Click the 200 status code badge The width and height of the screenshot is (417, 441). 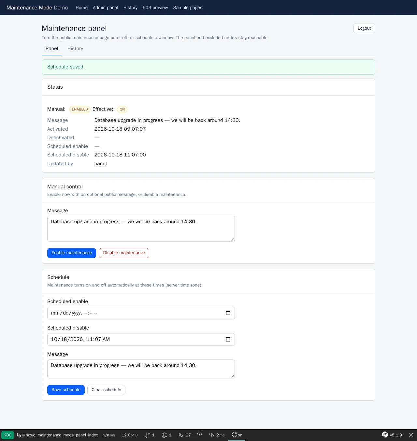pyautogui.click(x=8, y=435)
